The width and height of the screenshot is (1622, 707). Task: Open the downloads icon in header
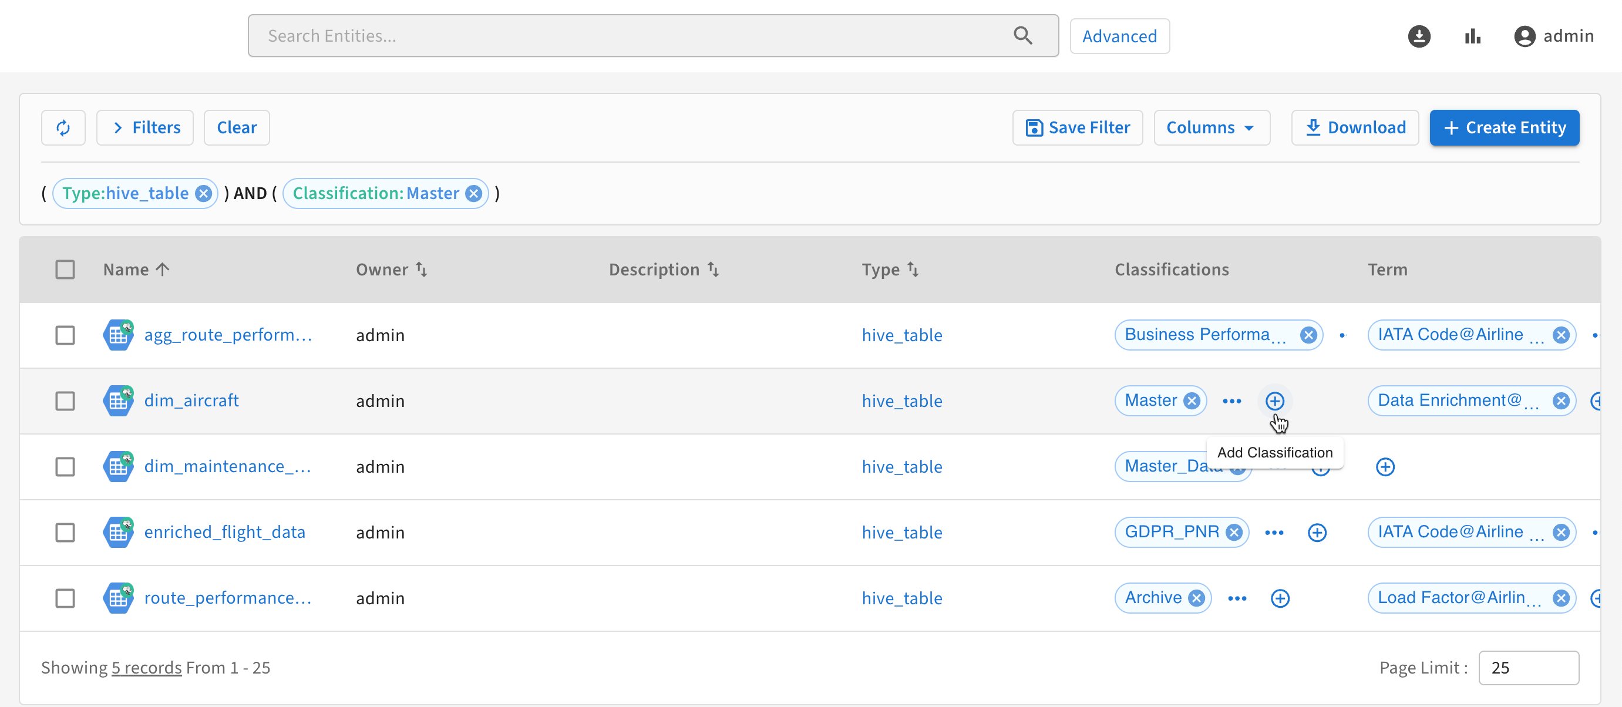tap(1419, 36)
